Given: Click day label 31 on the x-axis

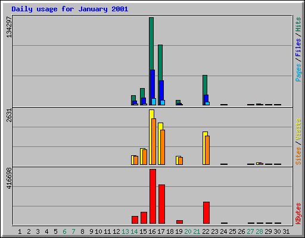Looking at the screenshot, I should [x=286, y=231].
